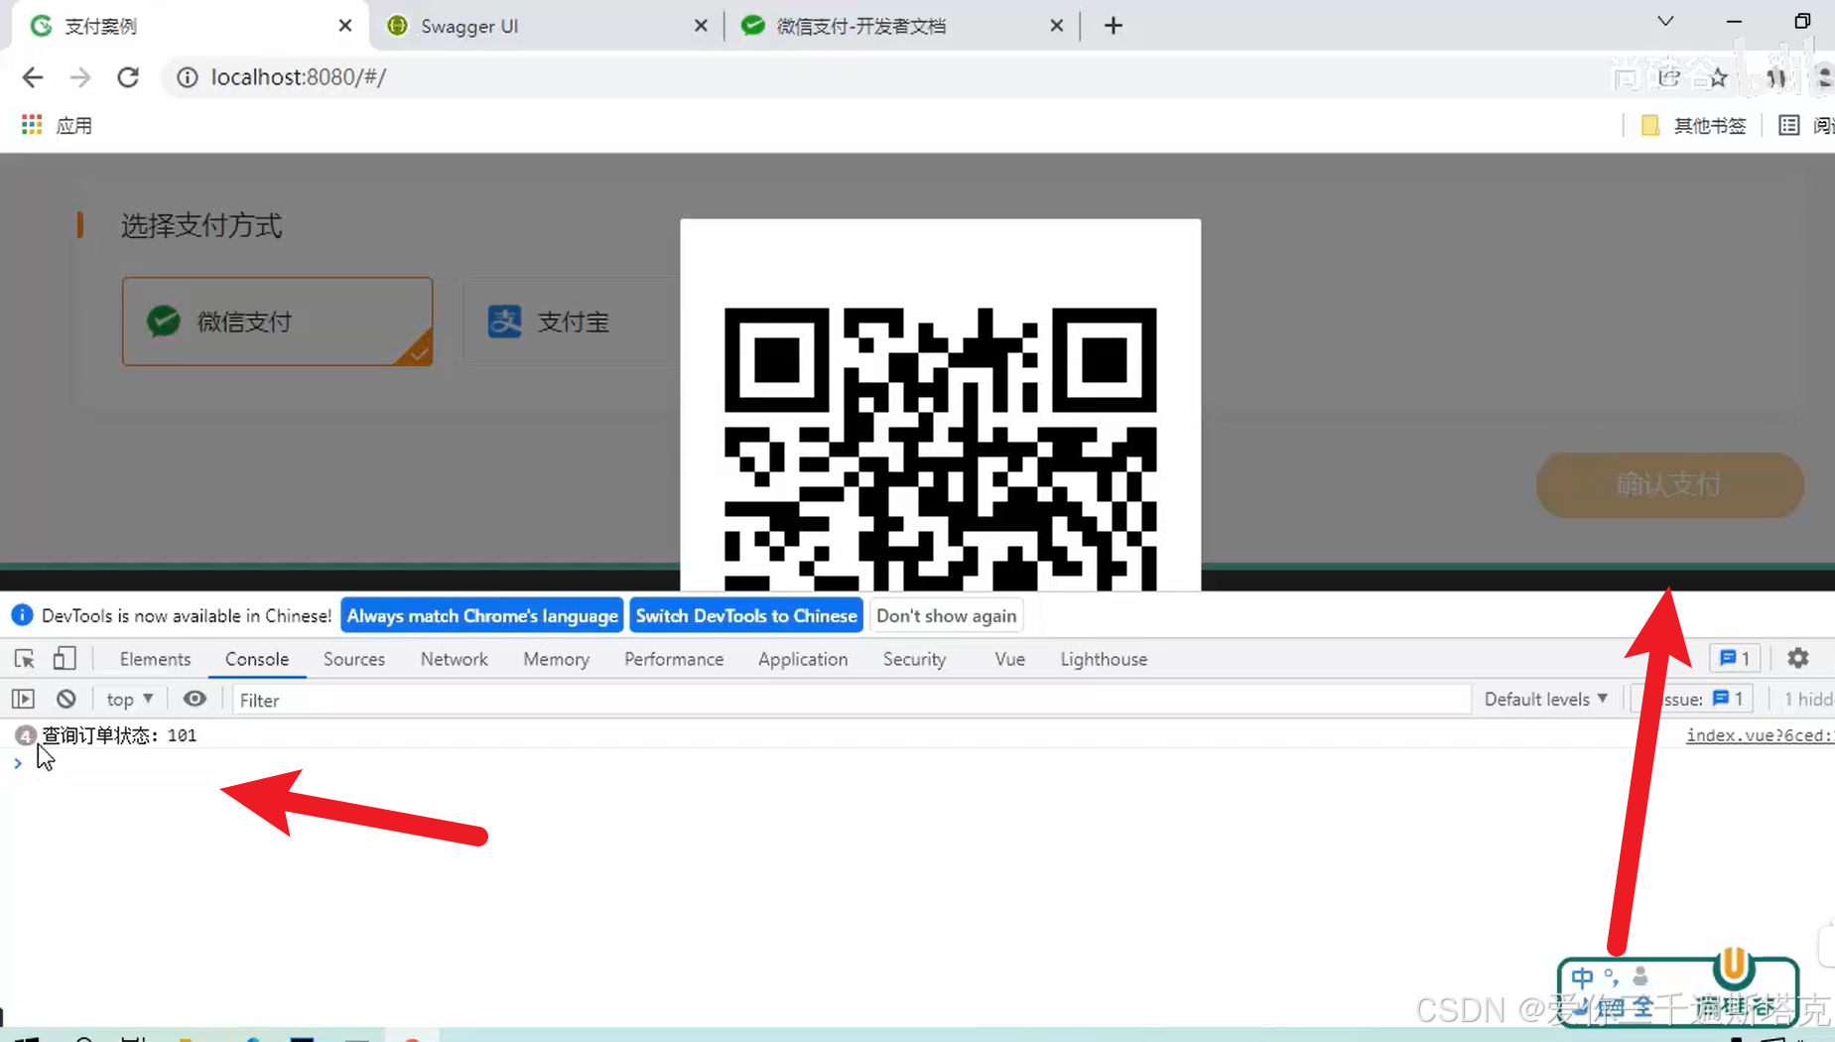The image size is (1835, 1042).
Task: Open the Elements panel tab
Action: tap(155, 659)
